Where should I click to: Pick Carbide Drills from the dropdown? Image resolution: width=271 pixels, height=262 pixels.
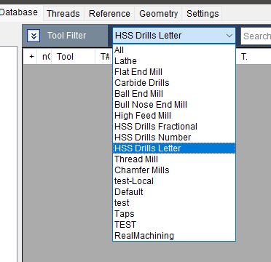click(x=174, y=83)
